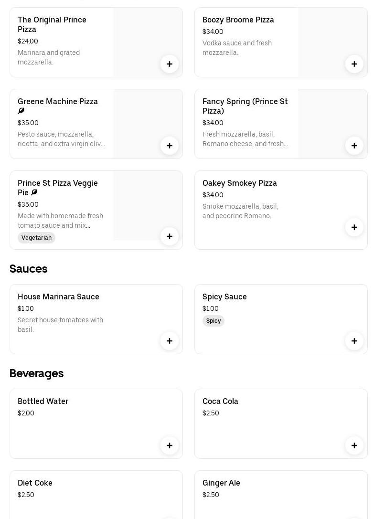384x519 pixels.
Task: Open the Diet Coke item
Action: [x=35, y=483]
